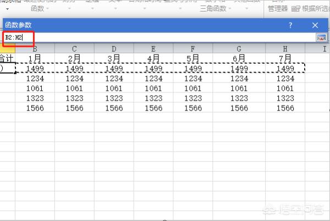Click the 1061 cell under 5月
Image resolution: width=330 pixels, height=221 pixels.
pos(193,88)
